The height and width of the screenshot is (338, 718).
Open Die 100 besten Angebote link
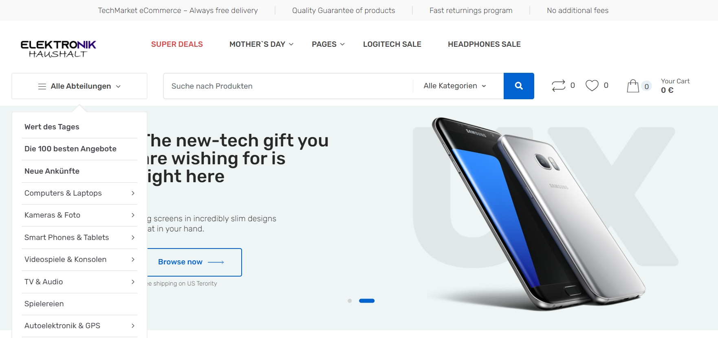click(x=70, y=149)
